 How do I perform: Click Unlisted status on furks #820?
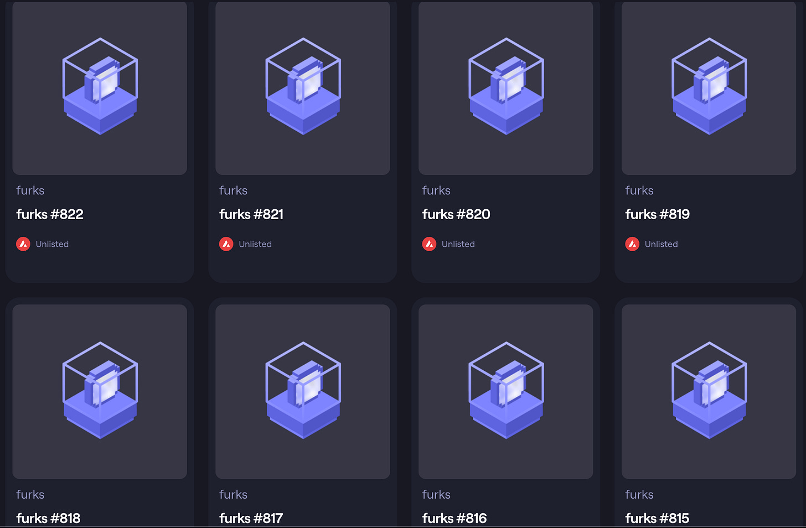[458, 244]
